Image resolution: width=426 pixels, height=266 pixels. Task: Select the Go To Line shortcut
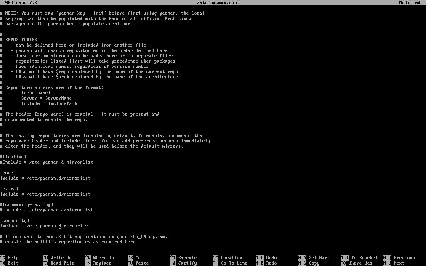click(x=230, y=263)
